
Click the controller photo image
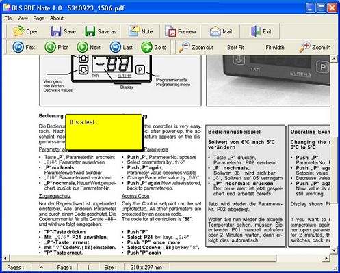click(268, 81)
